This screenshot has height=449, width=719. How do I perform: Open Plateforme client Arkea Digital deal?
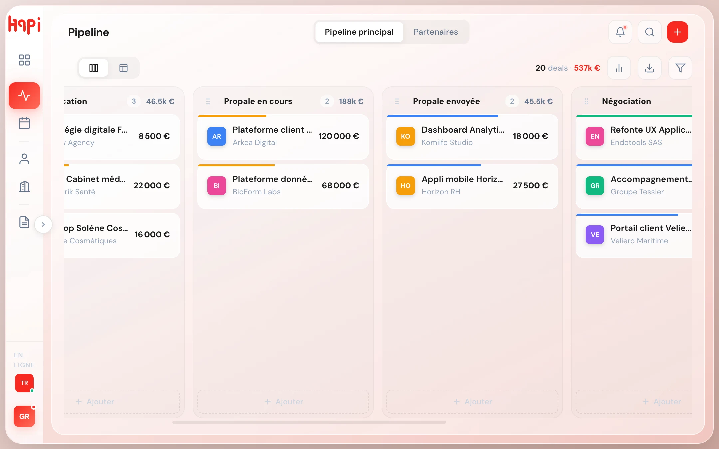(283, 137)
